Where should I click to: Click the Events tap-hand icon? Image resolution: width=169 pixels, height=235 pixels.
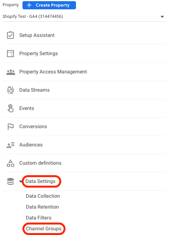pyautogui.click(x=10, y=108)
